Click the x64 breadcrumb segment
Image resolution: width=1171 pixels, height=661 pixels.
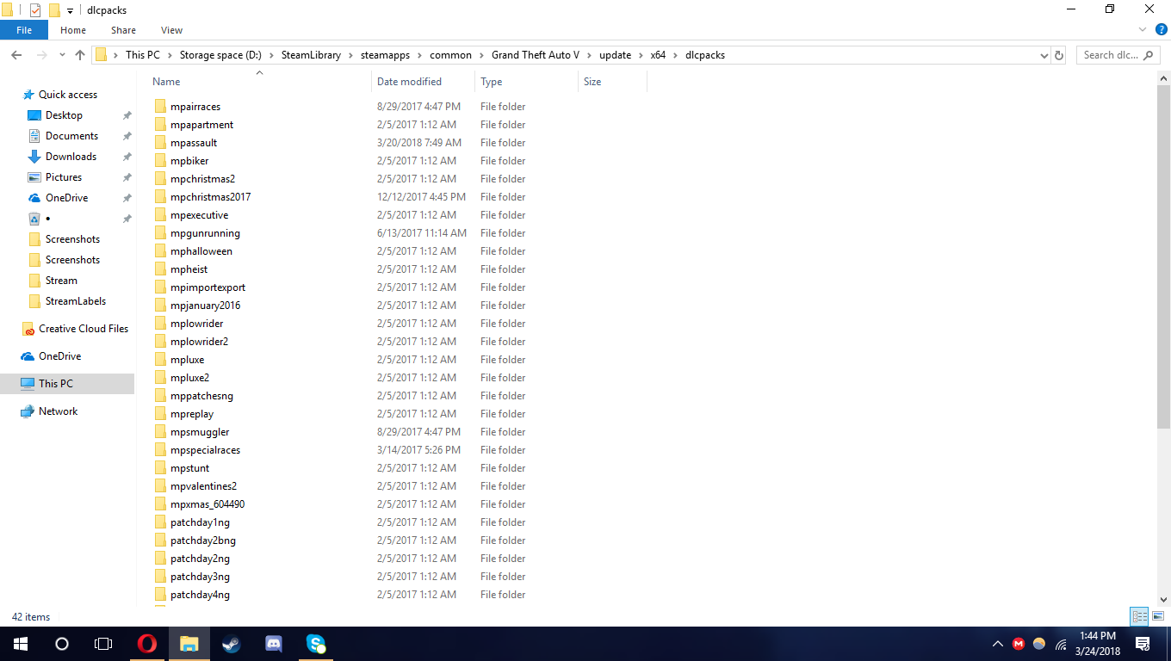658,55
